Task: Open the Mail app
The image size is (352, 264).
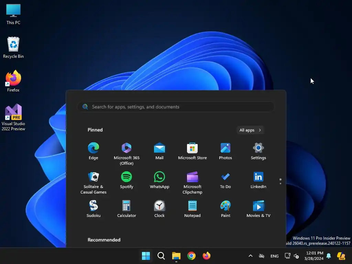Action: point(159,151)
